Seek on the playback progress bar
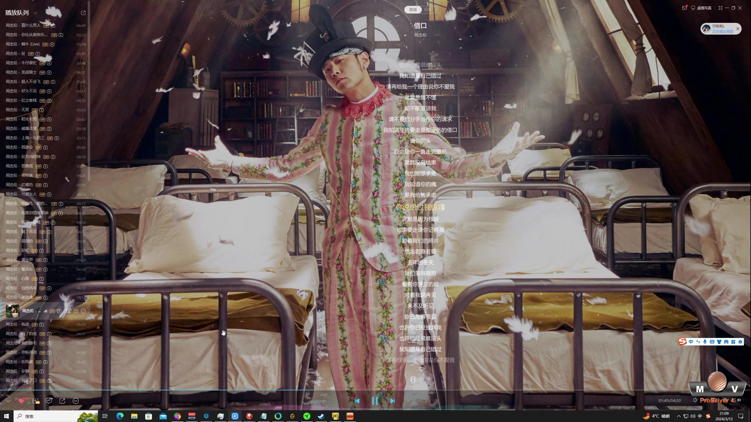Image resolution: width=751 pixels, height=422 pixels. 274,390
